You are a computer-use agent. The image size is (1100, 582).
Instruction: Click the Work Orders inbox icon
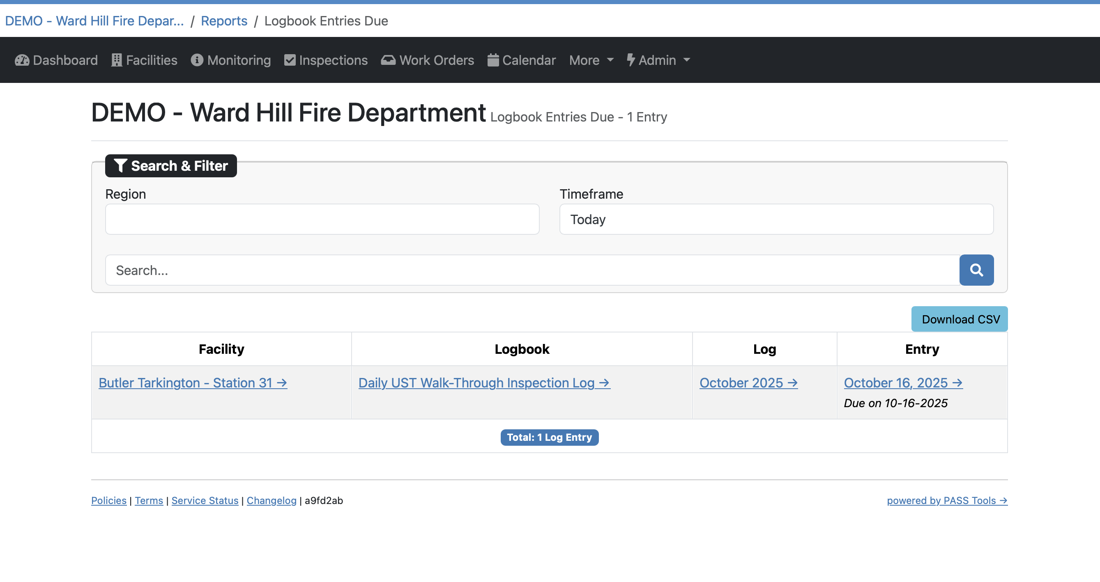pos(388,60)
